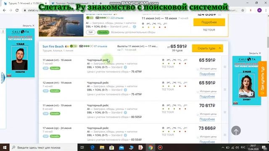View История цены for 11–18 June tour
Viewport: 269px width, 151px height.
pos(208,69)
